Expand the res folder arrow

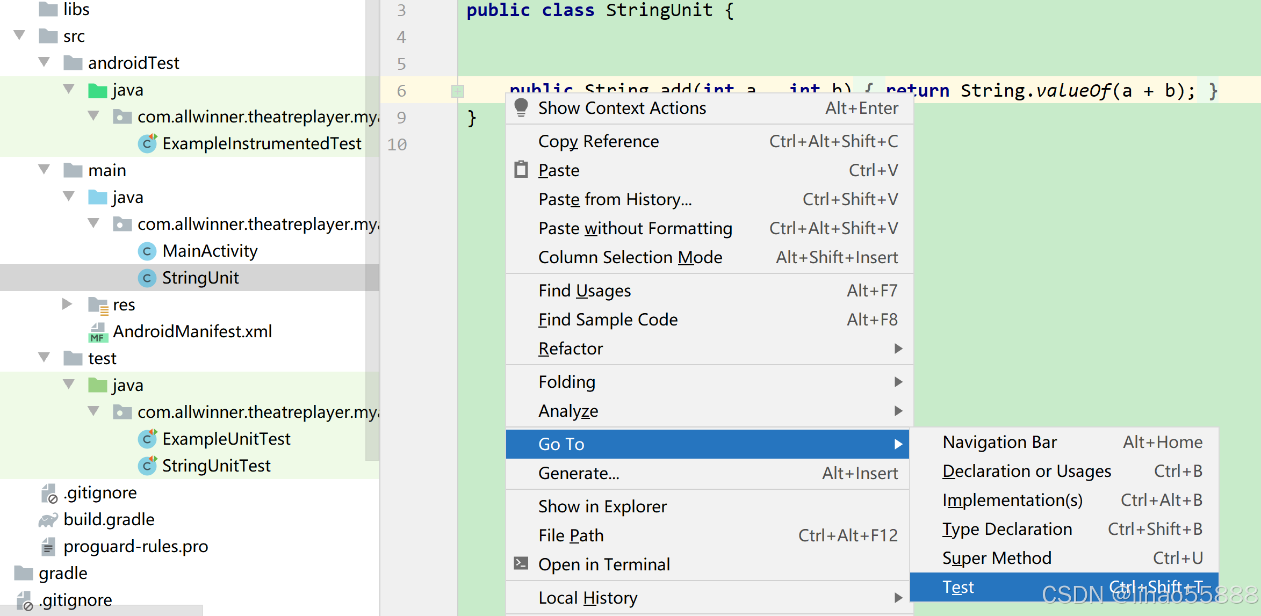click(x=67, y=304)
